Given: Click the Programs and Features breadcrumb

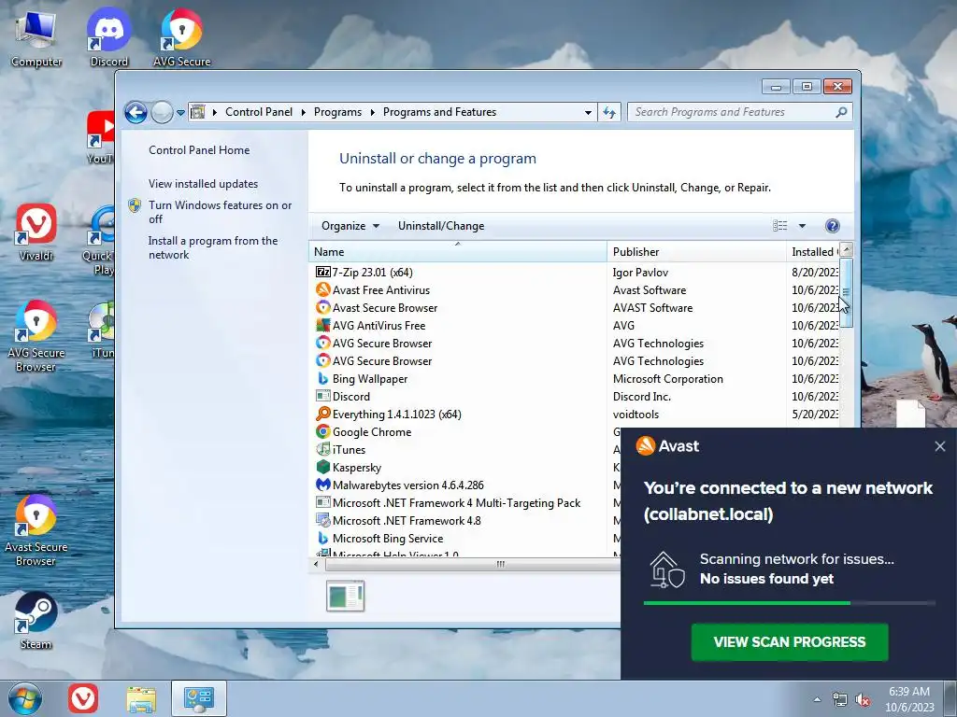Looking at the screenshot, I should (x=439, y=112).
